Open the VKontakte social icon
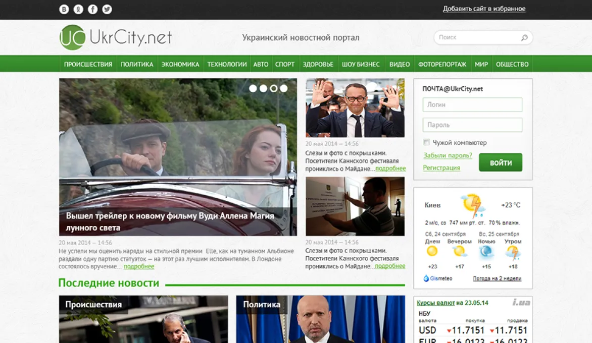This screenshot has height=343, width=592. (64, 10)
